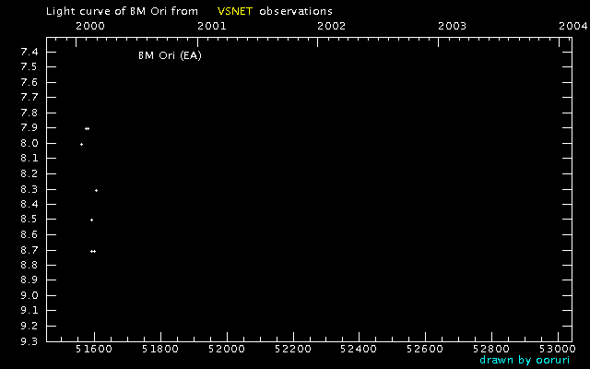Click the 2000 year label on top axis
The height and width of the screenshot is (369, 590).
[x=88, y=26]
